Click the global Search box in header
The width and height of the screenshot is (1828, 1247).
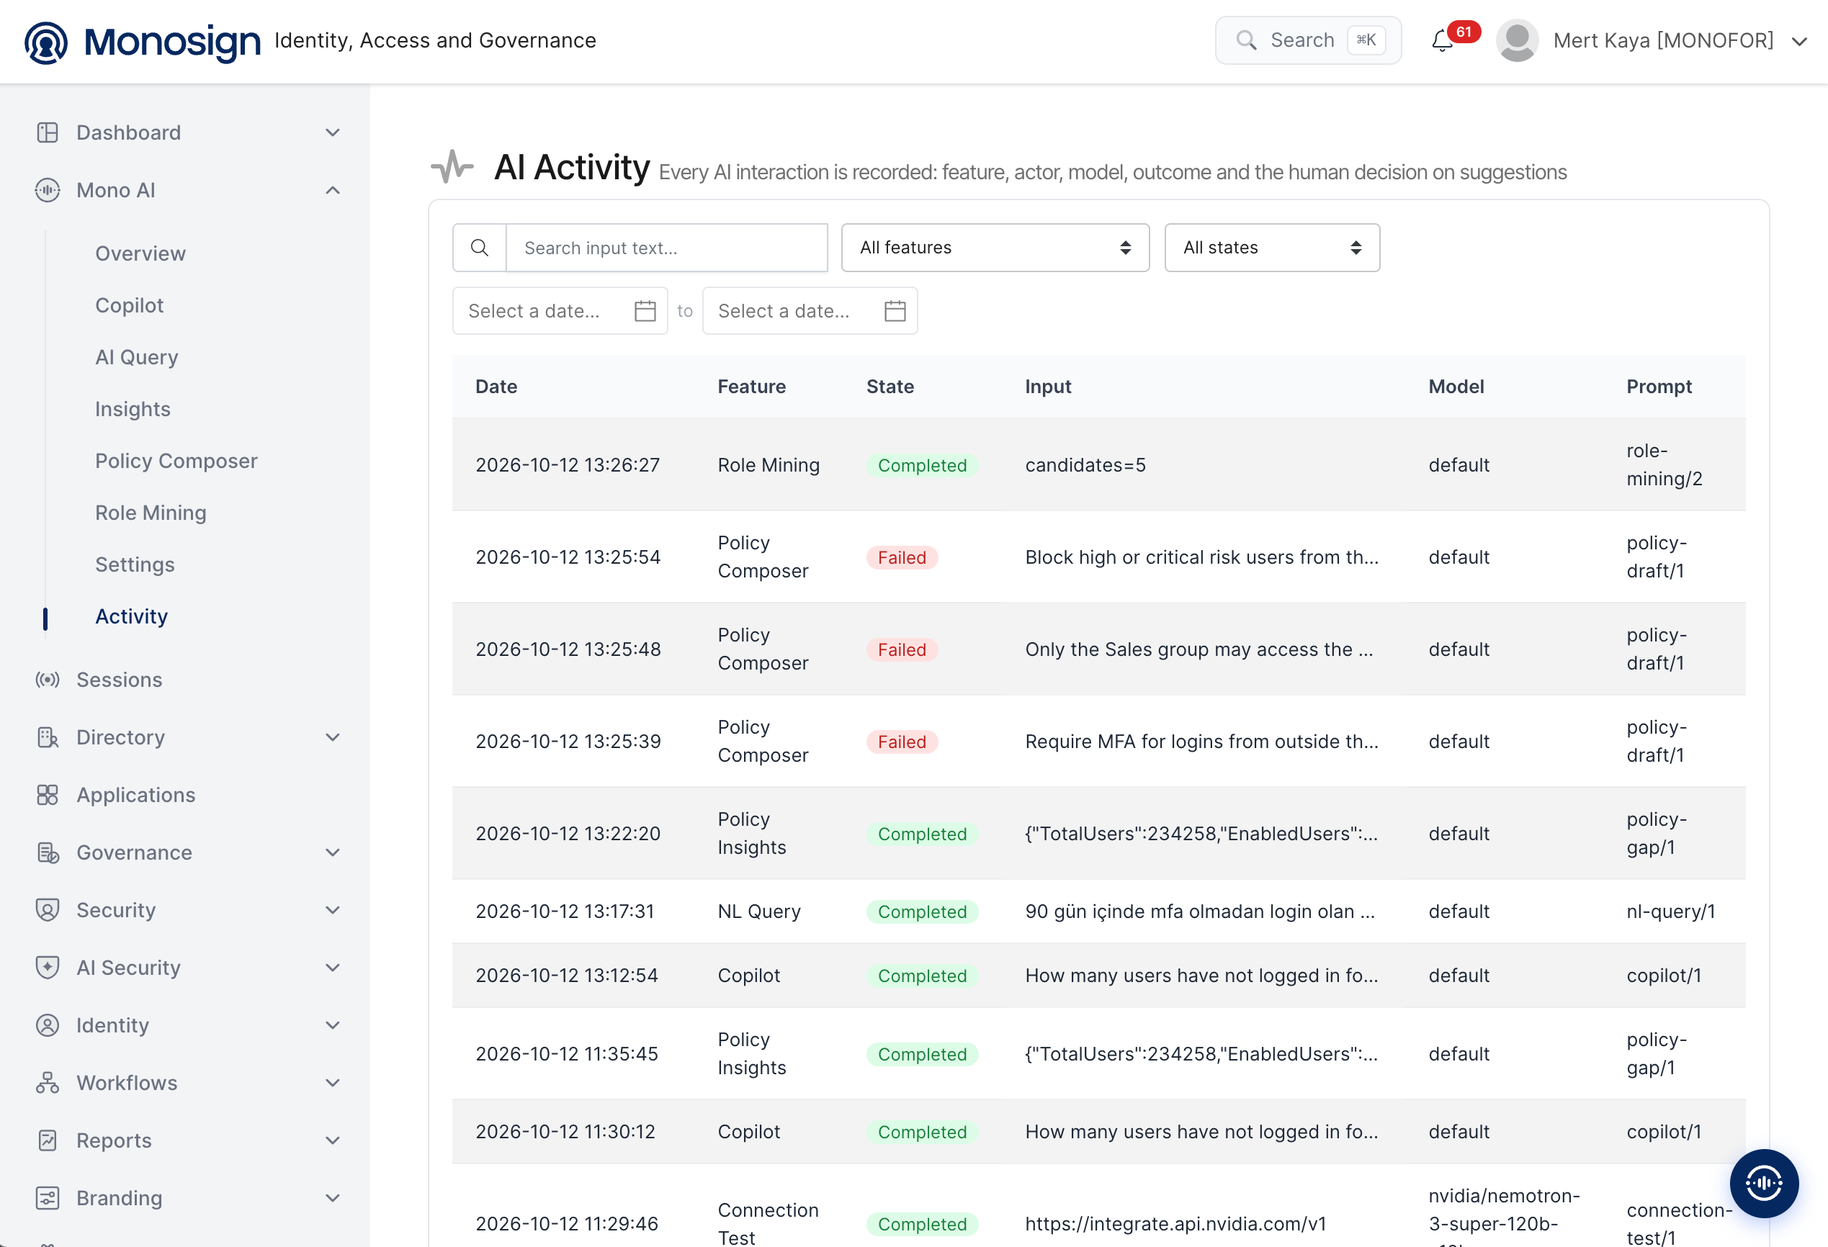tap(1308, 40)
